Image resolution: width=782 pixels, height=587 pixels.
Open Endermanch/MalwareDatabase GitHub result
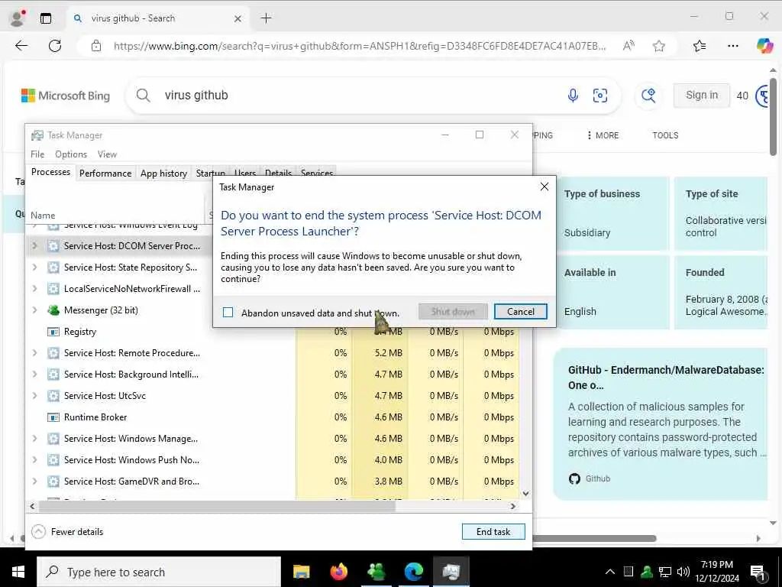[666, 378]
